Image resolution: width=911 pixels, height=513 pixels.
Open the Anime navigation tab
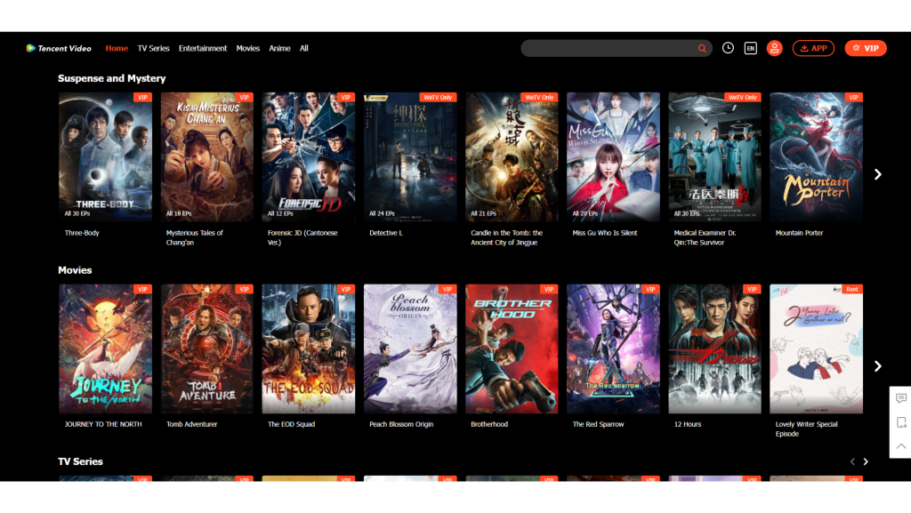click(x=279, y=48)
